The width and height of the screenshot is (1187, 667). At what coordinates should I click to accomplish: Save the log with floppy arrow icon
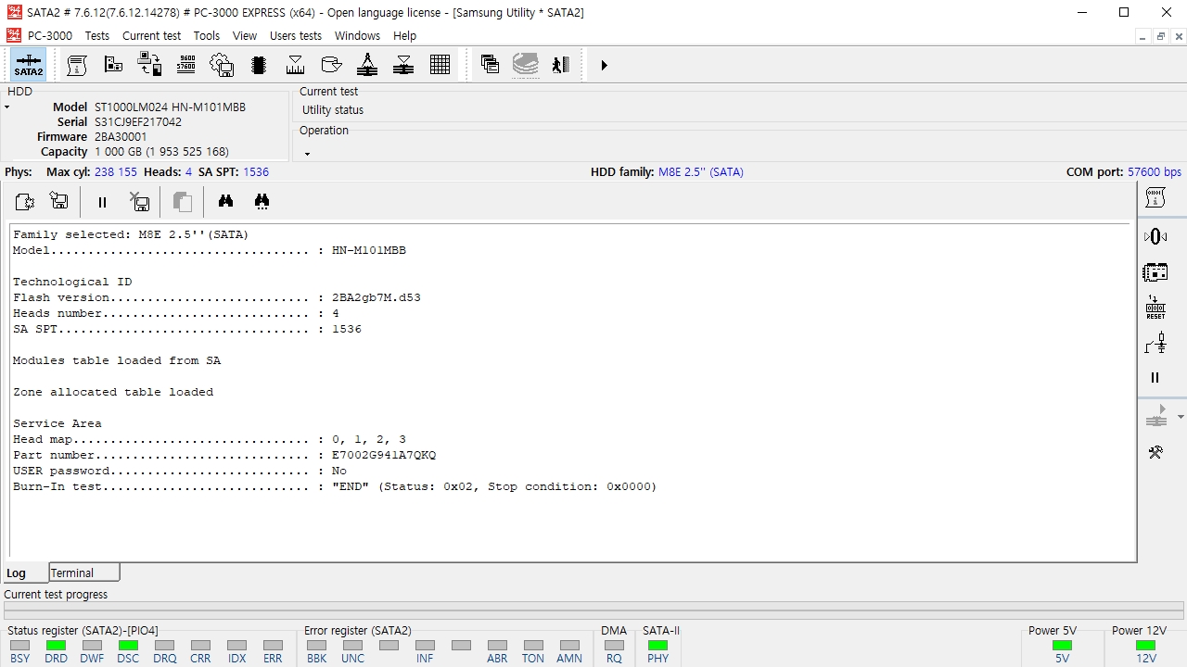pos(59,201)
